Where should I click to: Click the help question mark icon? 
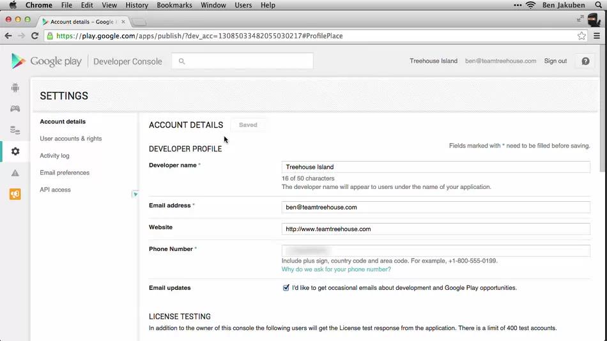click(x=585, y=61)
